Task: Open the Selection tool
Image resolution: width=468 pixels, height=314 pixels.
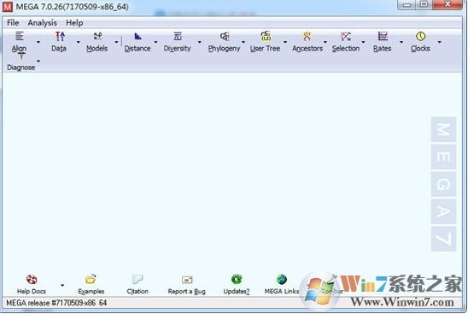Action: tap(346, 42)
